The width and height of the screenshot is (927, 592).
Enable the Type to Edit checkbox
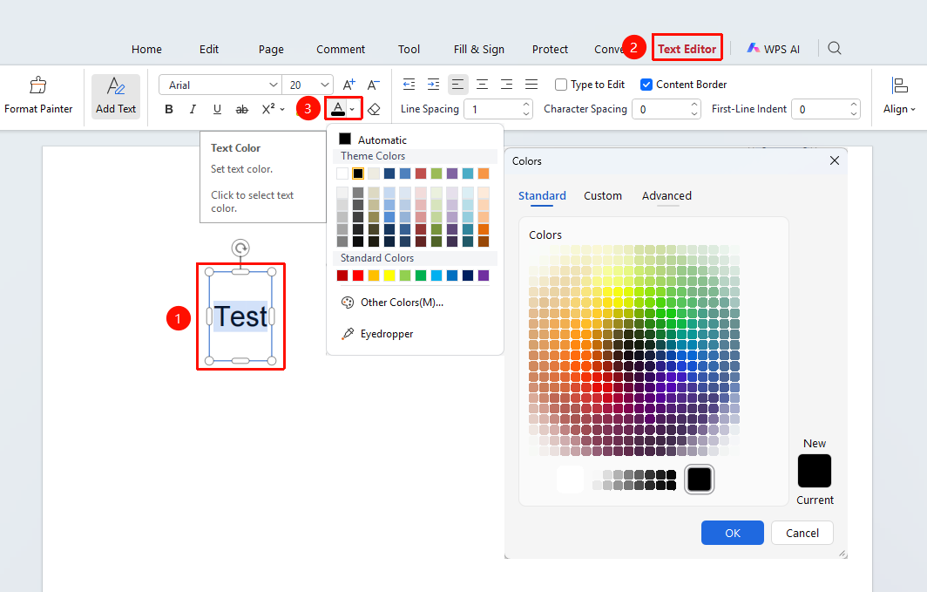tap(561, 85)
